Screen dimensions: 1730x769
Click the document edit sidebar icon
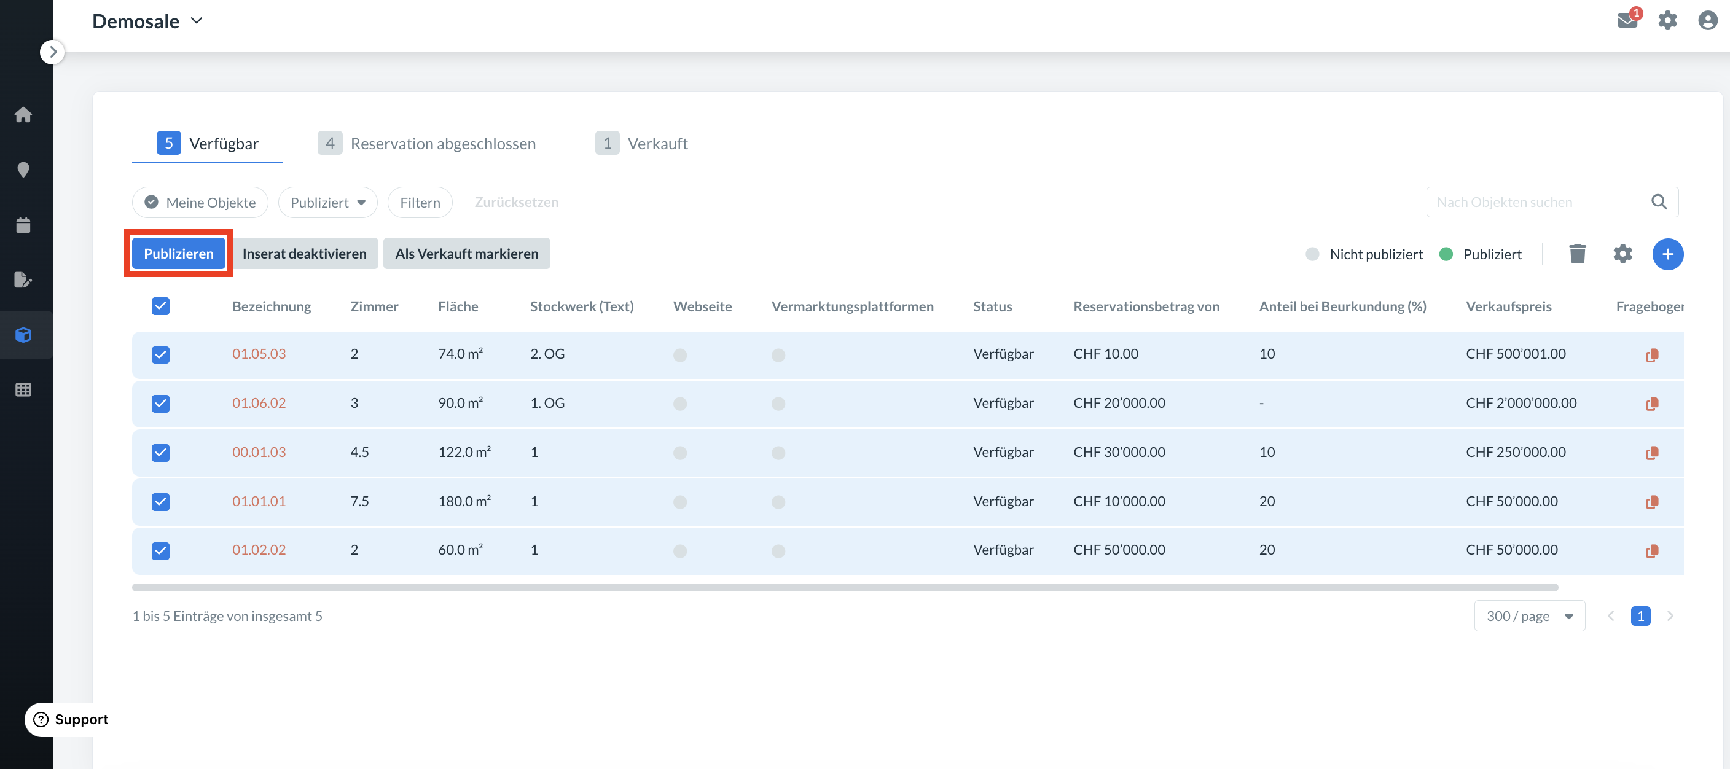pyautogui.click(x=23, y=279)
